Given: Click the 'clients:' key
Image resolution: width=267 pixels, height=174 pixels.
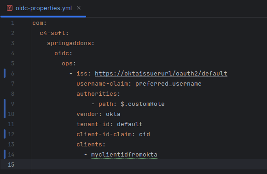Looking at the screenshot, I should coord(91,145).
